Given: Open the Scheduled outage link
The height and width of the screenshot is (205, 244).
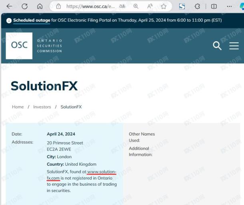Looking at the screenshot, I should point(32,20).
